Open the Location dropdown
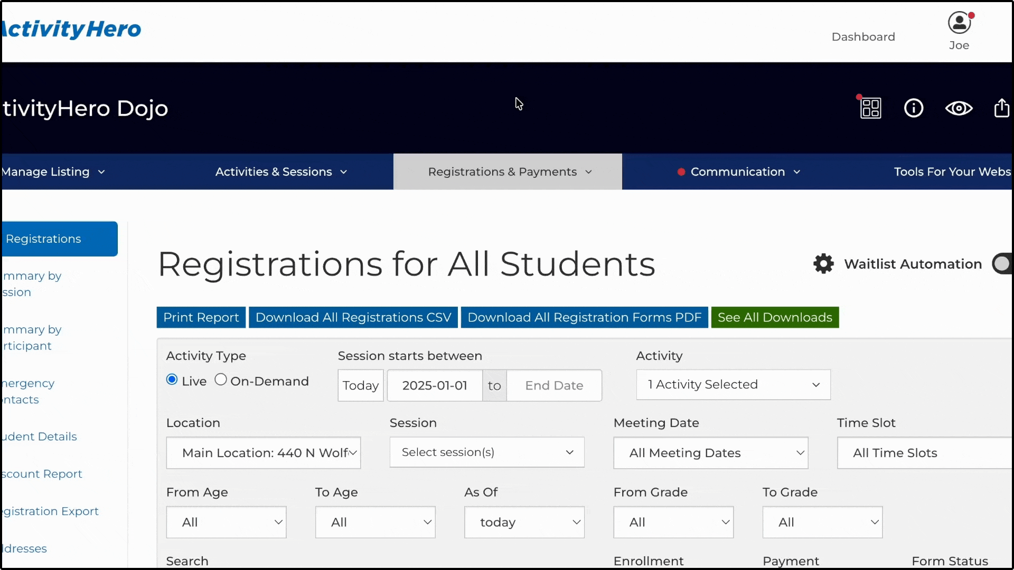The width and height of the screenshot is (1014, 570). (x=264, y=453)
